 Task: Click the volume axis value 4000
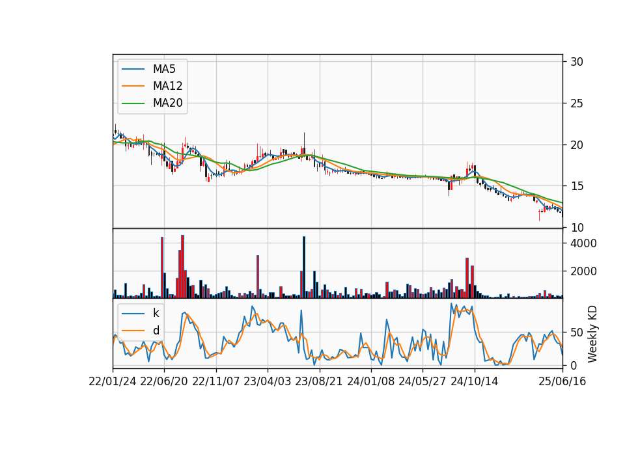[583, 243]
